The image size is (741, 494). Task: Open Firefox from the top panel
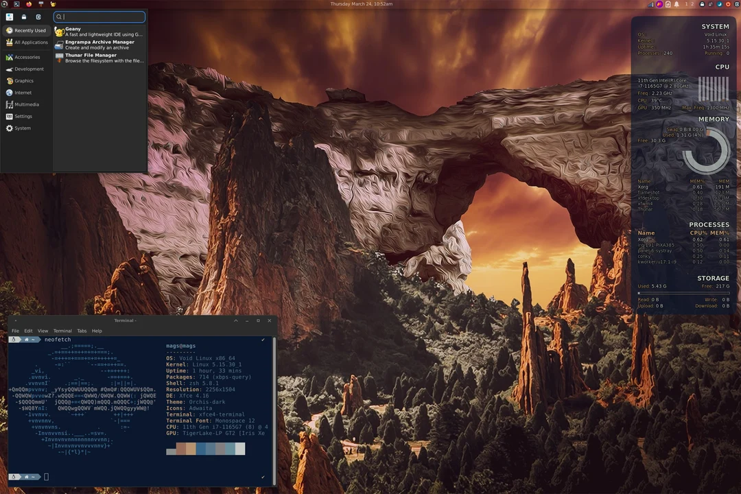click(x=28, y=4)
